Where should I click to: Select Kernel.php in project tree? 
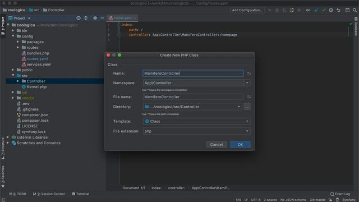(x=34, y=87)
